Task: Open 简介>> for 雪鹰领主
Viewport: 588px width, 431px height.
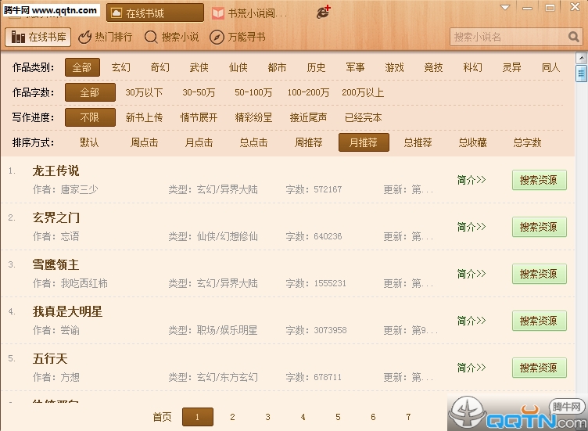Action: (x=471, y=274)
